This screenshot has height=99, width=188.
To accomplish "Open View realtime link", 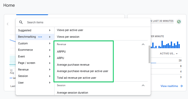I will pyautogui.click(x=169, y=86).
